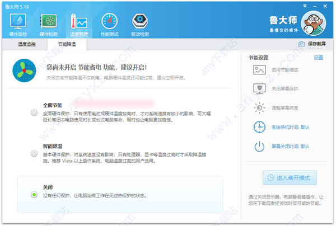
Task: Click the green fan power-saving icon
Action: pyautogui.click(x=24, y=70)
